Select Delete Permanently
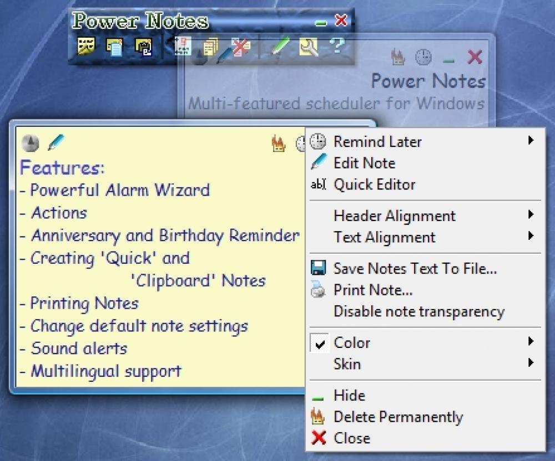This screenshot has width=555, height=461. tap(397, 417)
